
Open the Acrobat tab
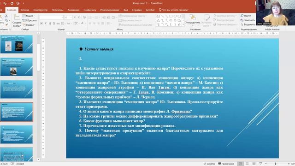(150, 10)
